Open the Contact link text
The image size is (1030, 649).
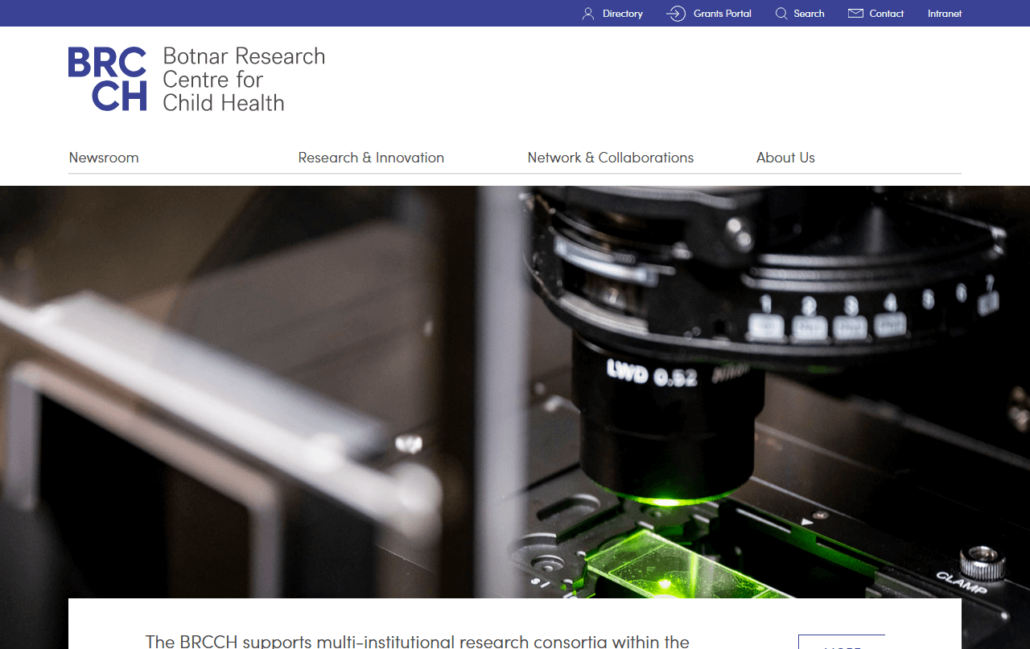[x=886, y=14]
